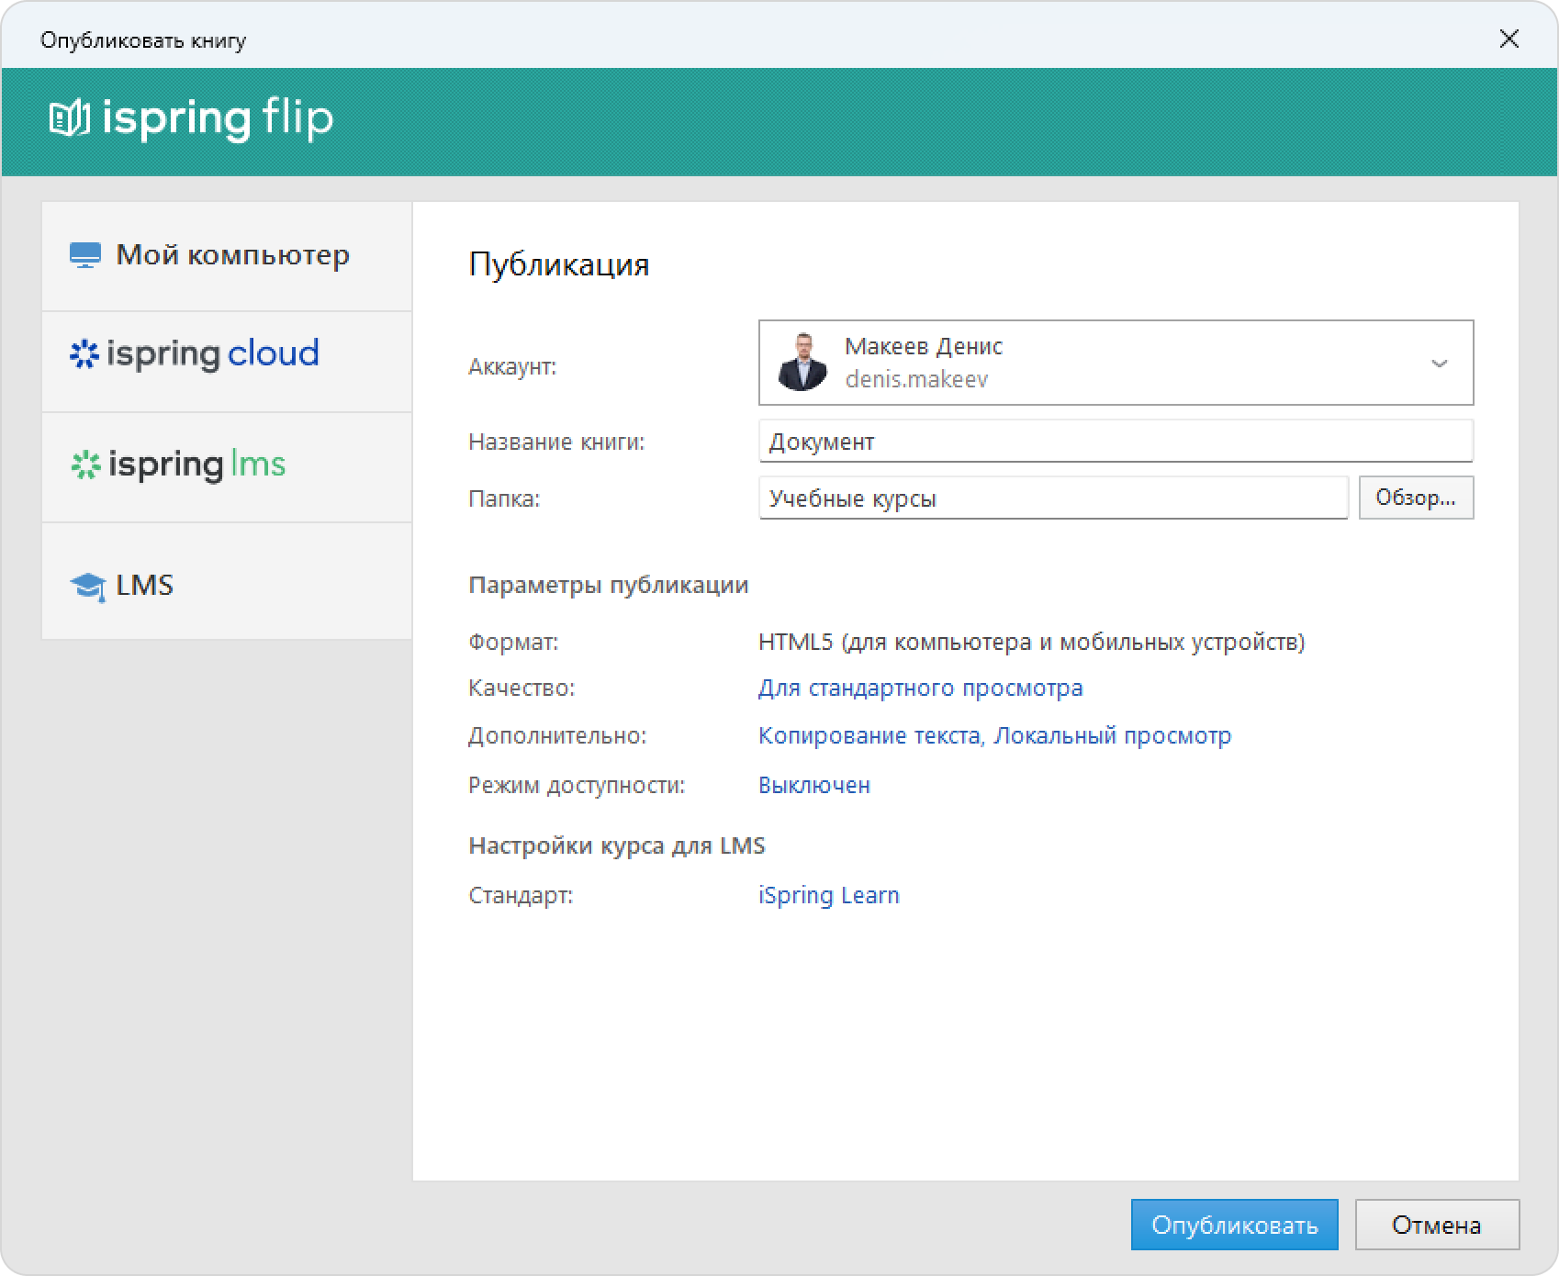Switch to the Мой компьютер tab
The width and height of the screenshot is (1559, 1276).
pyautogui.click(x=227, y=256)
